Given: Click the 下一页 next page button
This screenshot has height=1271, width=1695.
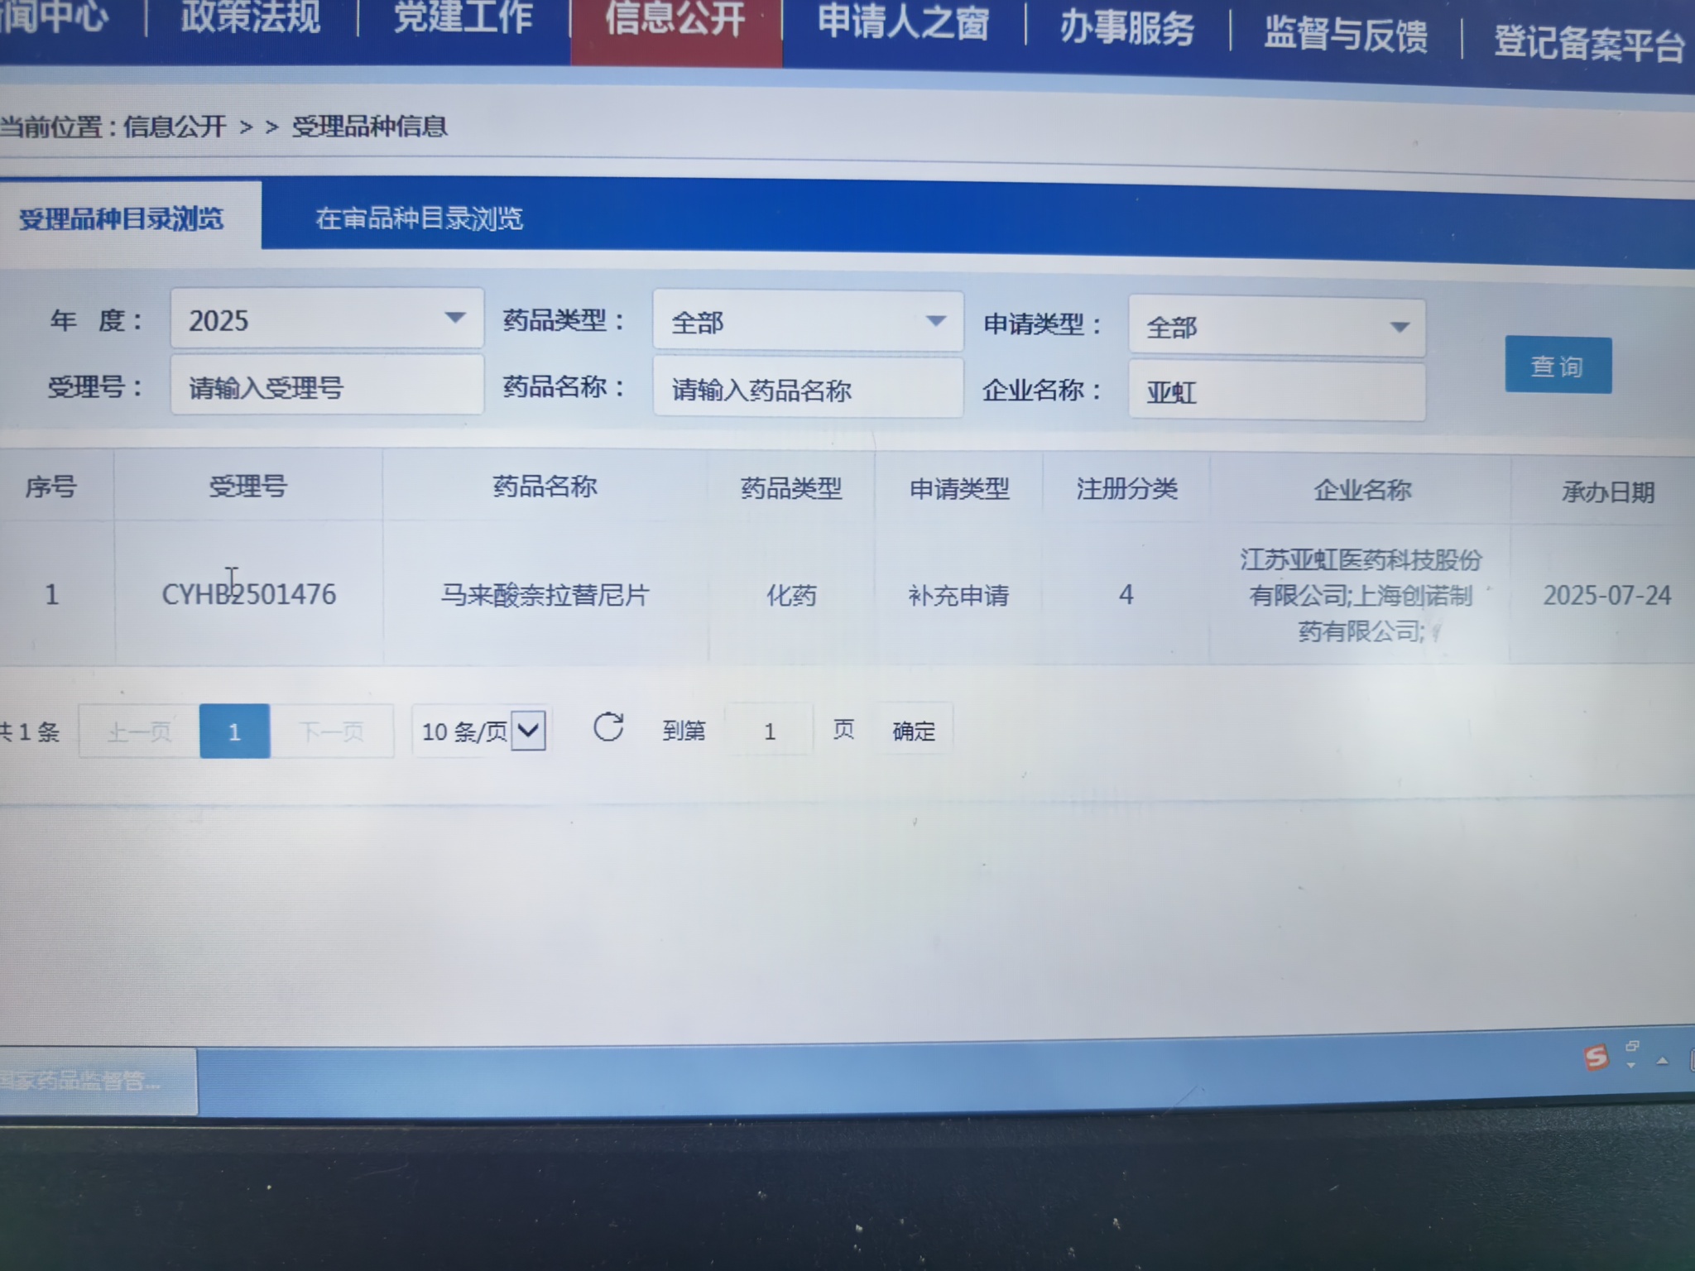Looking at the screenshot, I should [331, 731].
